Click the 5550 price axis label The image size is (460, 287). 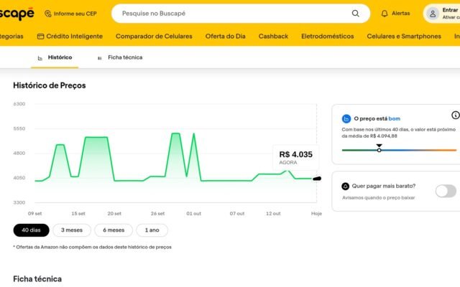point(19,128)
